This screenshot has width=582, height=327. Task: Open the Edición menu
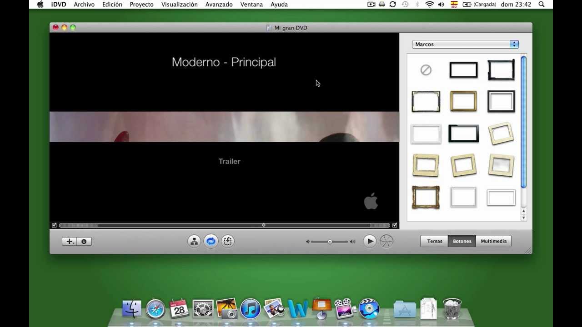[x=112, y=5]
